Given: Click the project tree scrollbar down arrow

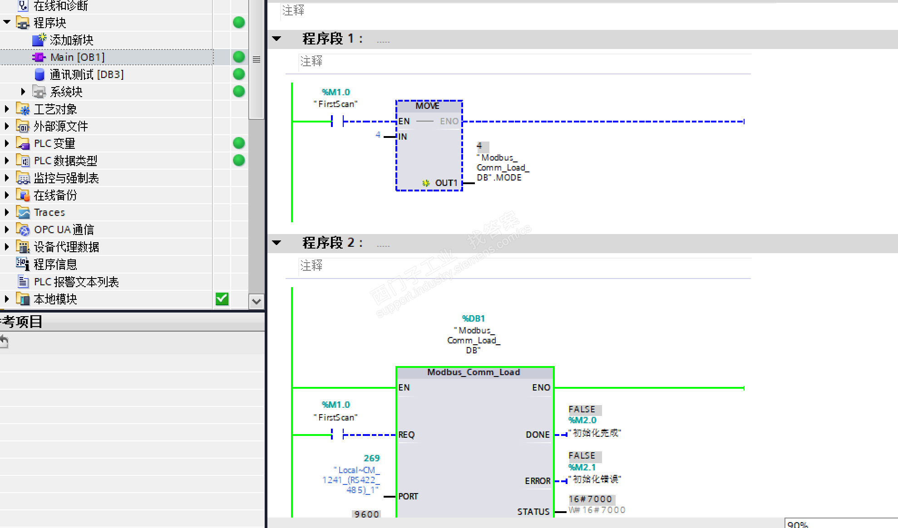Looking at the screenshot, I should point(257,301).
